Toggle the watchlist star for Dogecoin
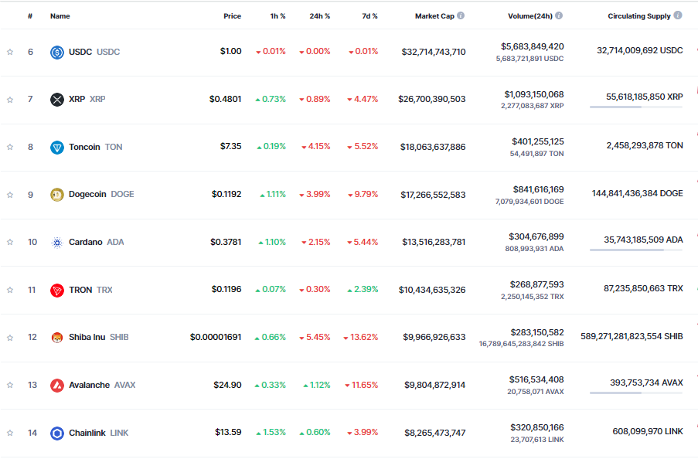The height and width of the screenshot is (459, 698). pyautogui.click(x=10, y=195)
